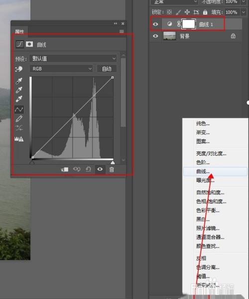Click the black point input slider triangle

point(32,162)
